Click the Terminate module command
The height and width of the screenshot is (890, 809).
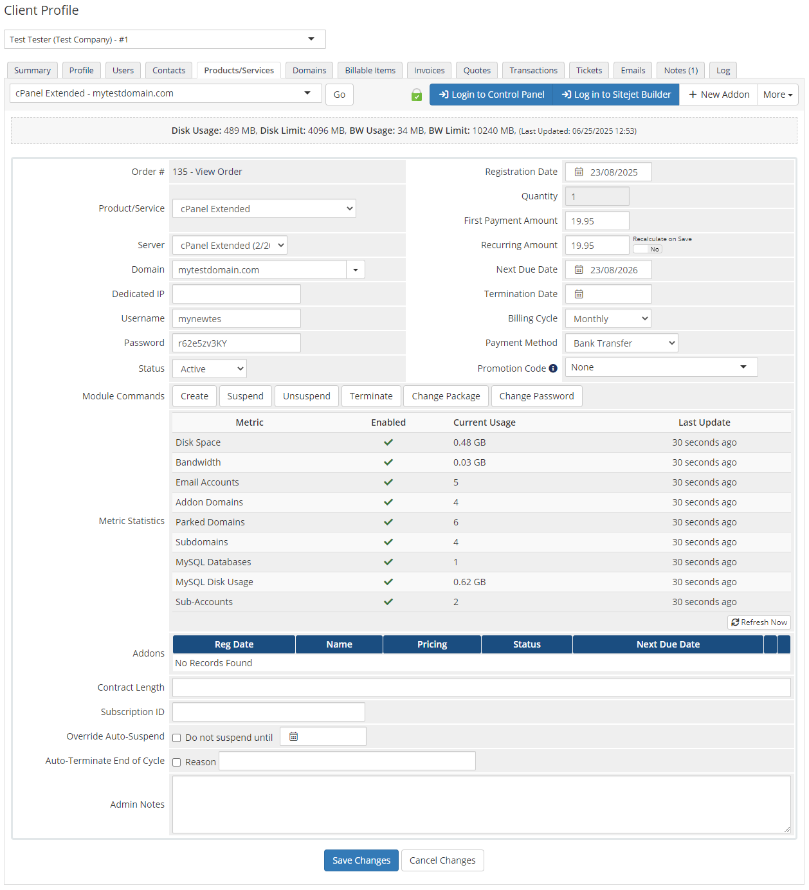point(371,396)
